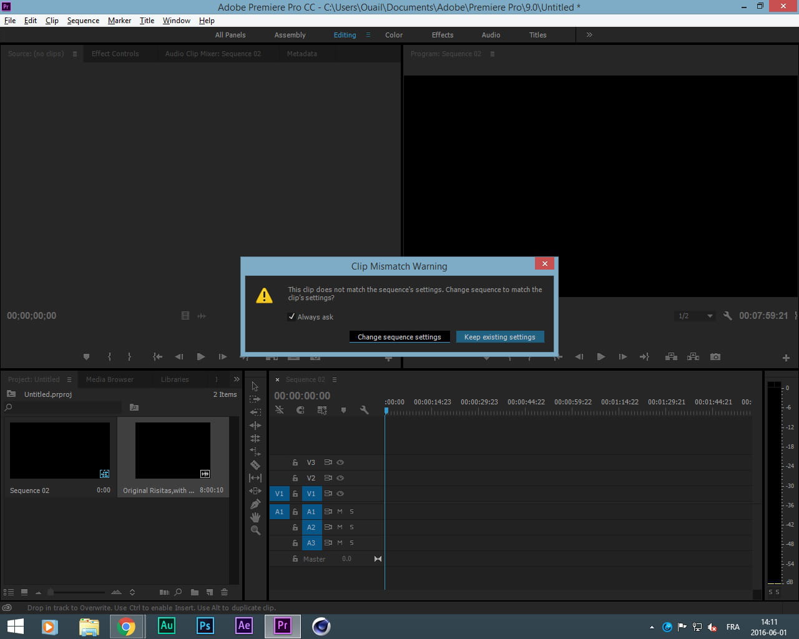This screenshot has width=799, height=639.
Task: Open the Sequence menu
Action: click(x=83, y=21)
